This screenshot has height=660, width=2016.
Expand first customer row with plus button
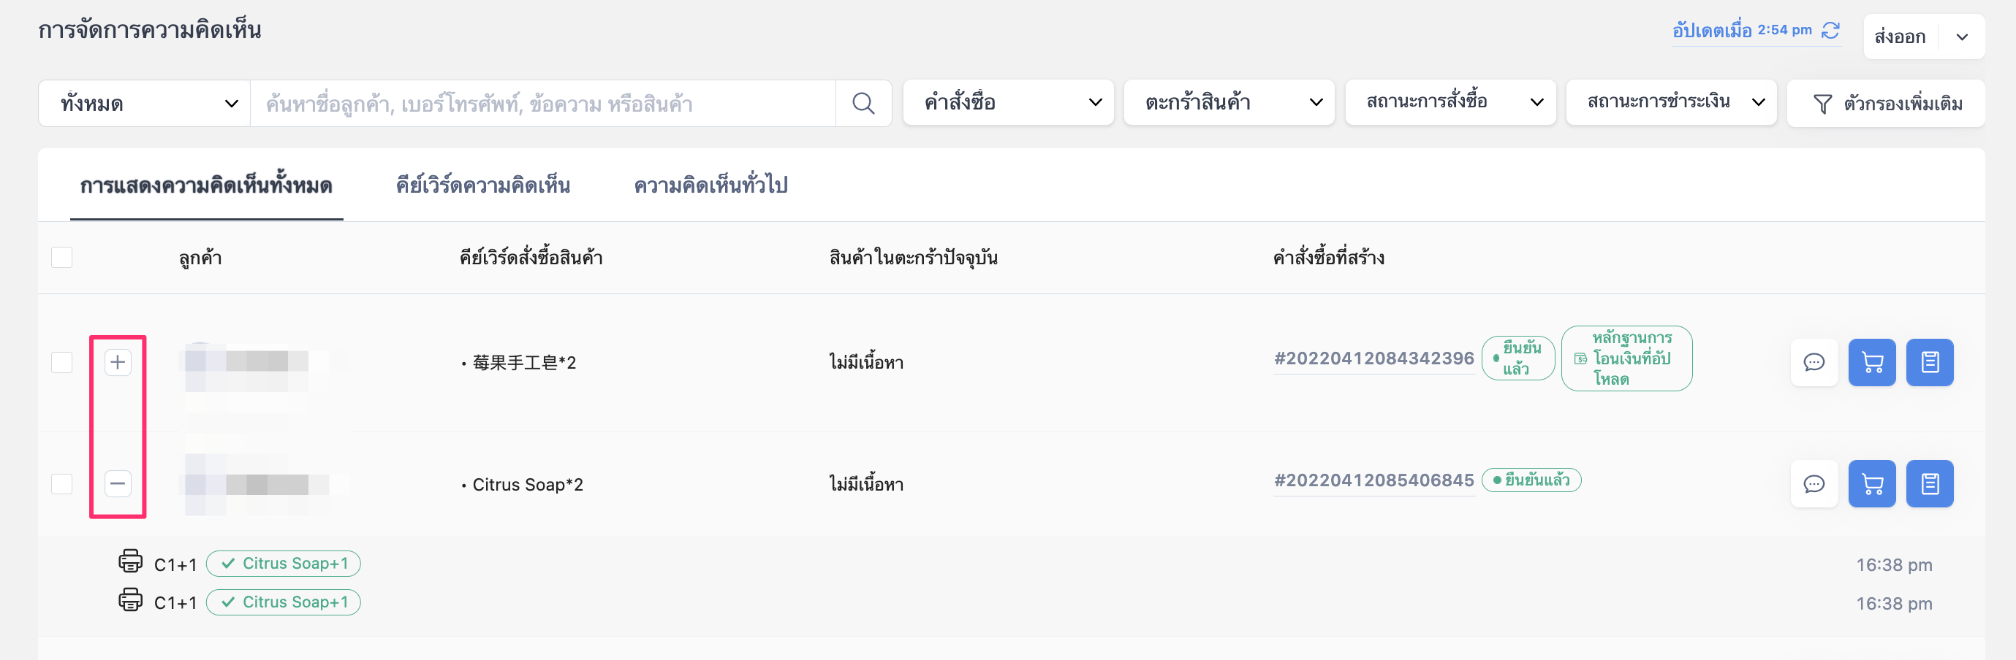(x=118, y=362)
